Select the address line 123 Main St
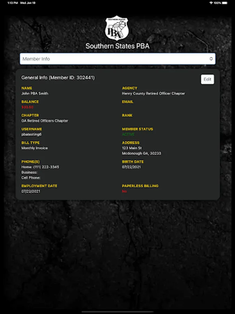The width and height of the screenshot is (235, 314). [132, 148]
